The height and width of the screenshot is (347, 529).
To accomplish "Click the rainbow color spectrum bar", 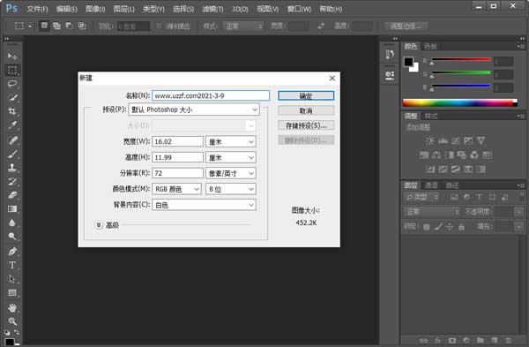I will tap(460, 102).
